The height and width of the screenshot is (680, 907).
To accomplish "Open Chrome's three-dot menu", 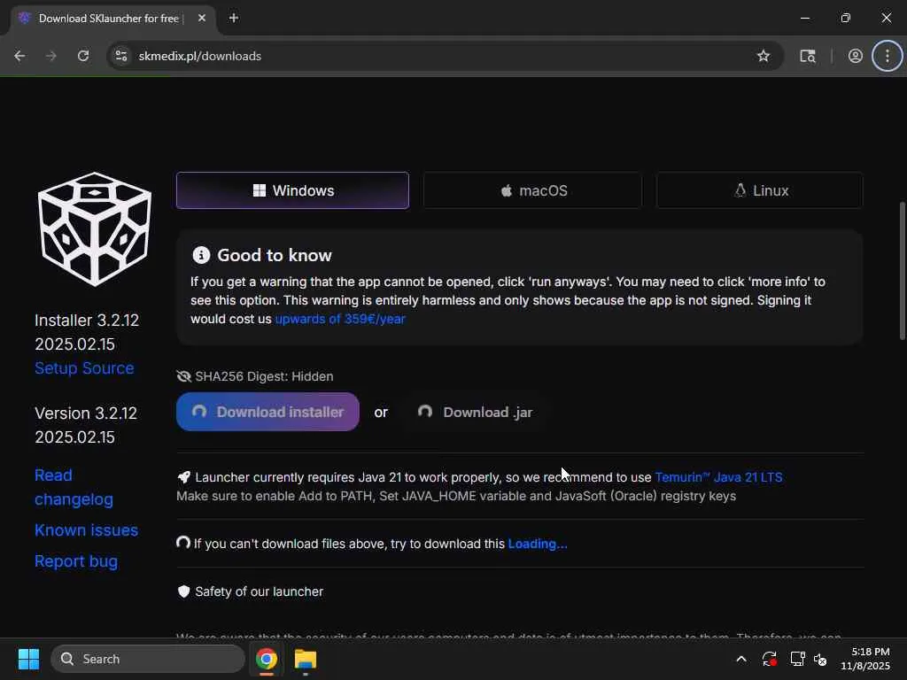I will tap(888, 56).
